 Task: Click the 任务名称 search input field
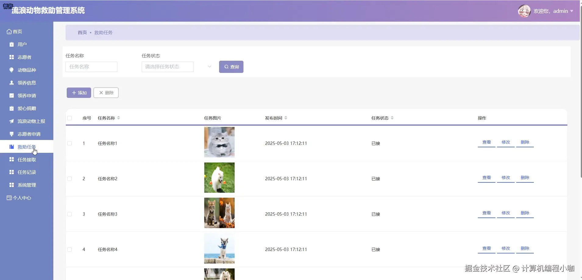tap(91, 67)
